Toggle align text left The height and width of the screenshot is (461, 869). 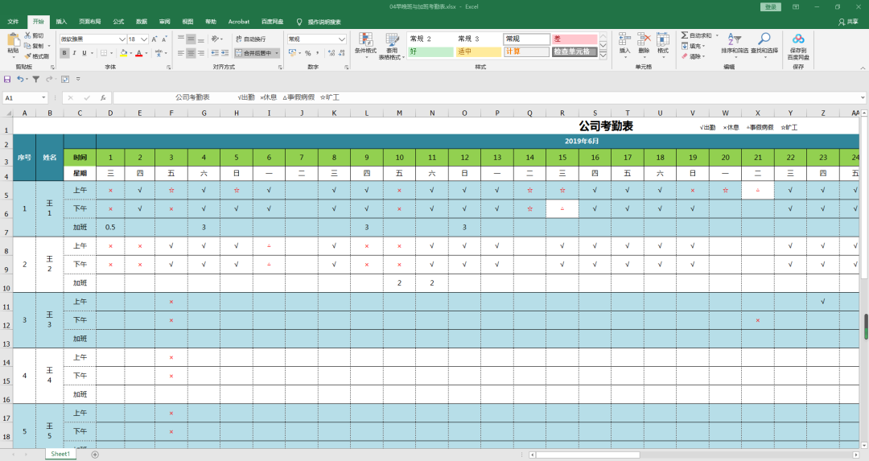[x=181, y=53]
